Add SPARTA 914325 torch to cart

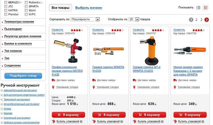click(x=109, y=115)
